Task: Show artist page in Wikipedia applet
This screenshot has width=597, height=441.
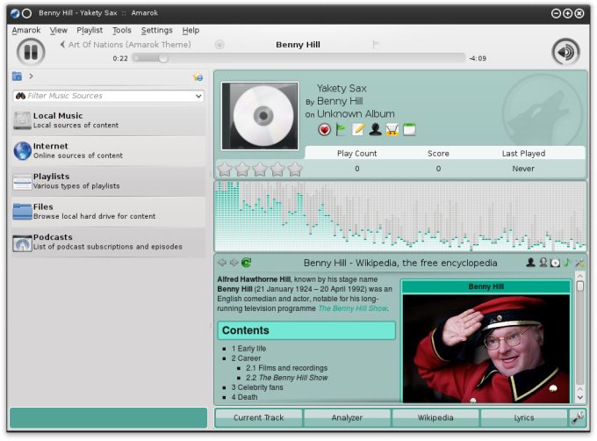Action: [x=530, y=263]
